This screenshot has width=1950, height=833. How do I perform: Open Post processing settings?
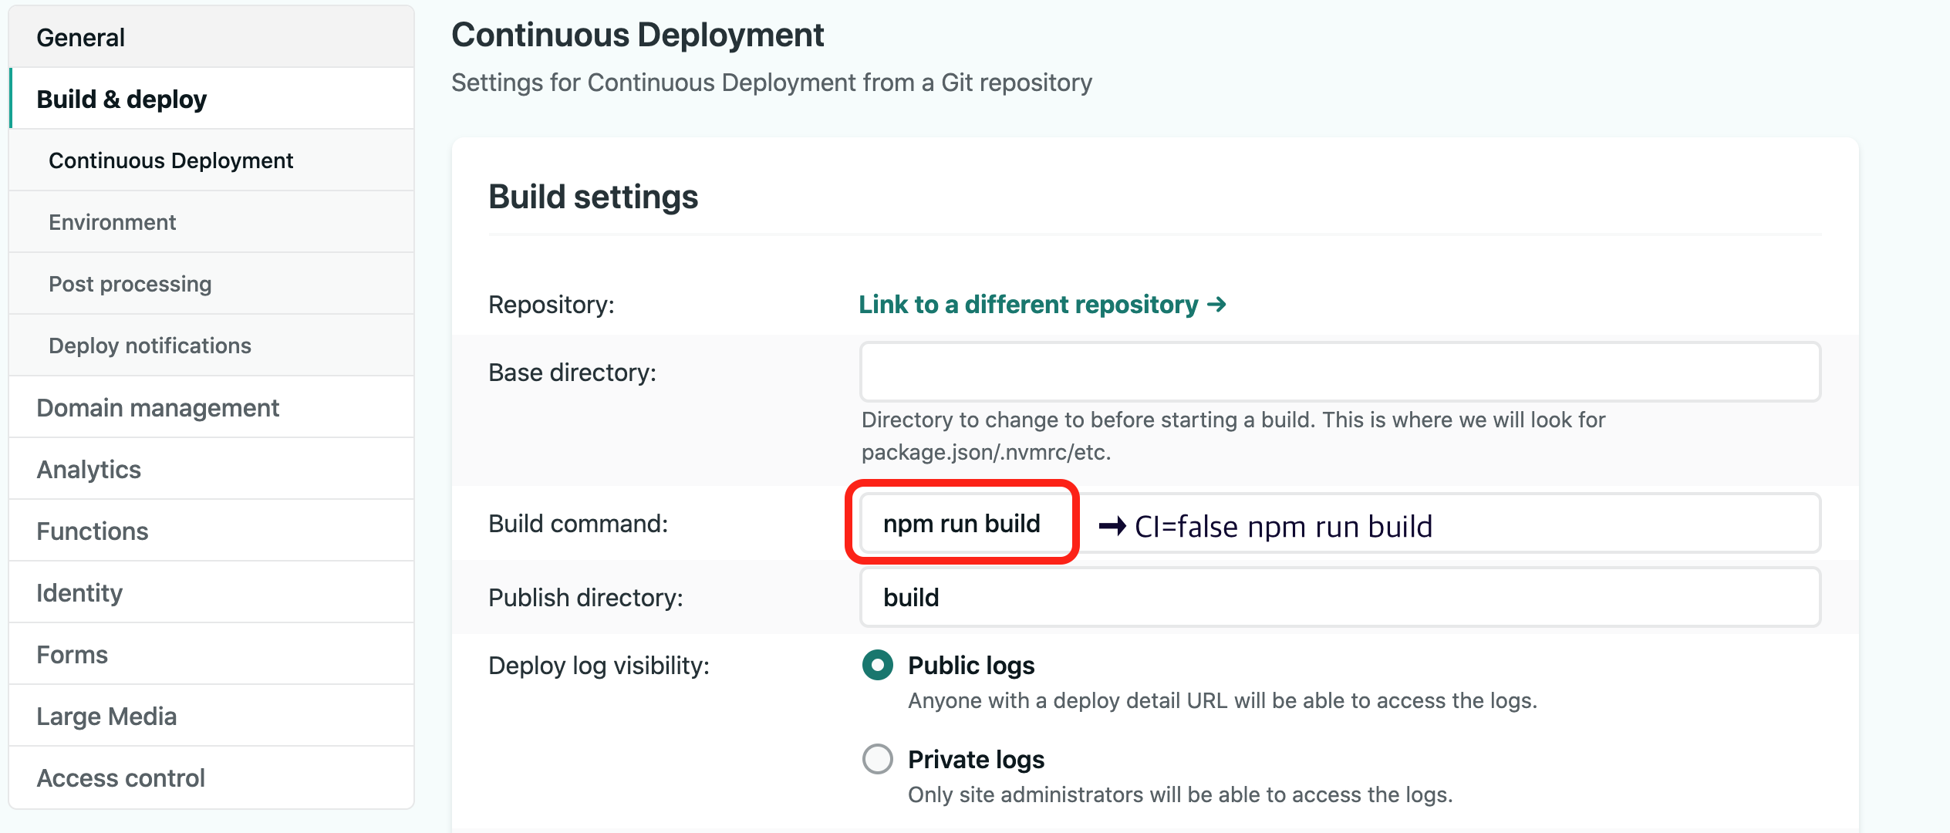click(130, 284)
